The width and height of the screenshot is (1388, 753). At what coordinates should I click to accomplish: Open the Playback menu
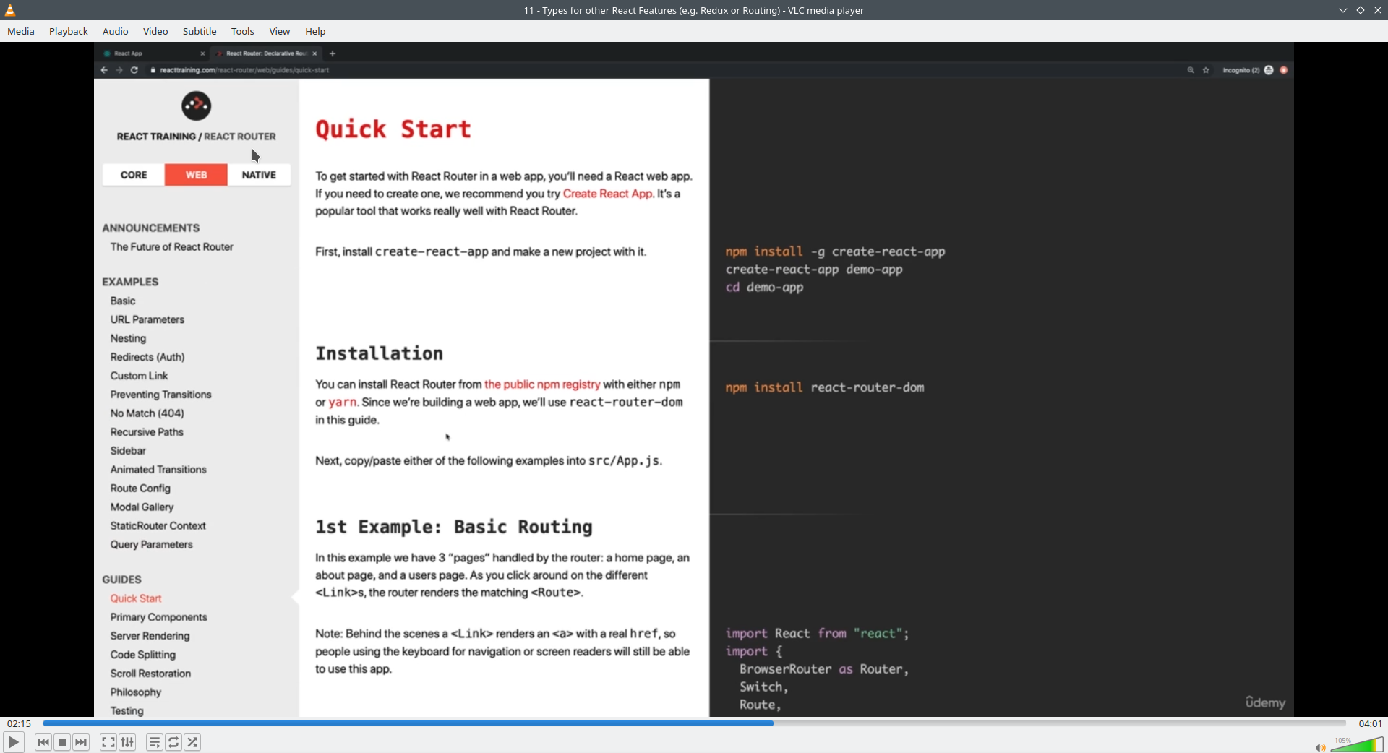69,31
